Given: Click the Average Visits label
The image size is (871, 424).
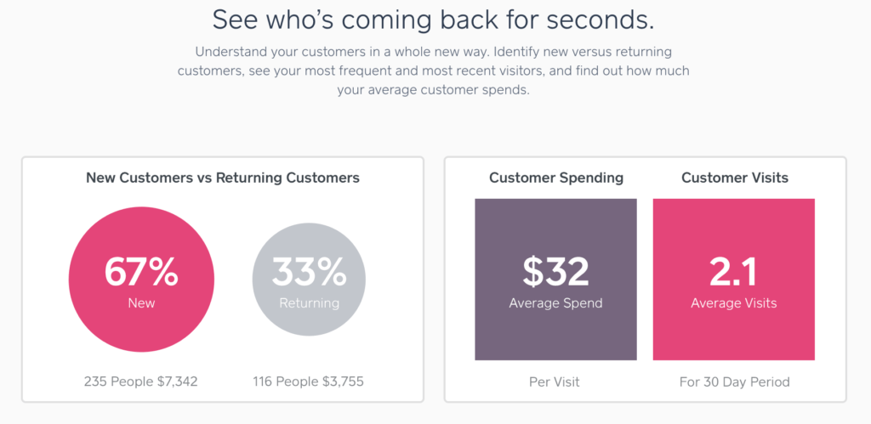Looking at the screenshot, I should pyautogui.click(x=734, y=303).
